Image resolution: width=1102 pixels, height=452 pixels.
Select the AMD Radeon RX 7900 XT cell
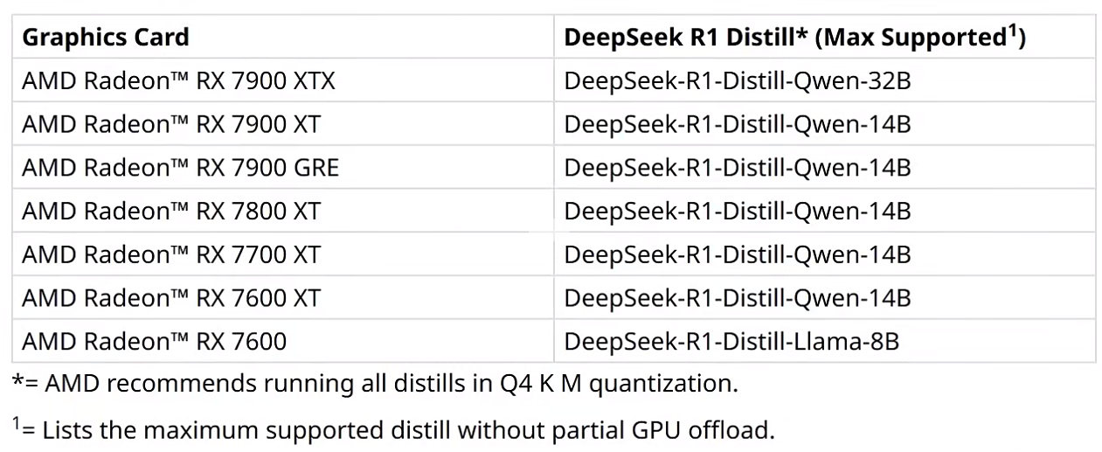click(x=171, y=125)
